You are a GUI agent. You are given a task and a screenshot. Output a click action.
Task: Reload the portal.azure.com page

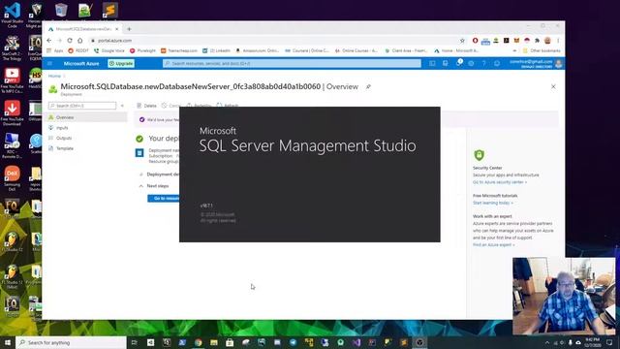point(70,41)
